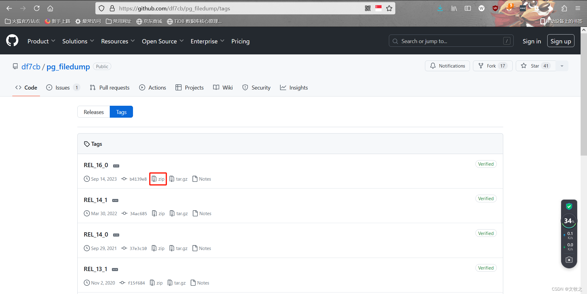Expand REL_16_0 ellipsis commit message icon

coord(116,166)
